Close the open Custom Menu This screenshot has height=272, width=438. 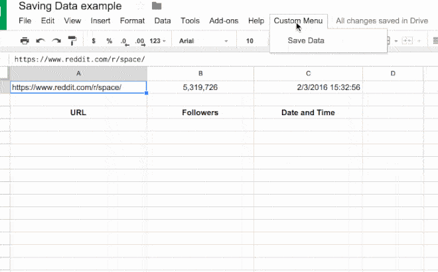click(x=299, y=21)
